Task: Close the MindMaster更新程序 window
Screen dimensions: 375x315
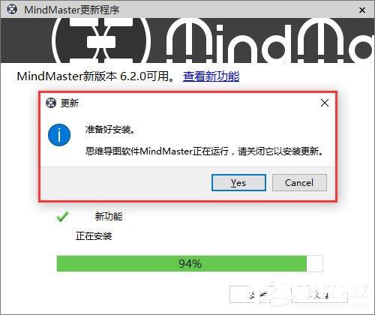Action: tap(362, 10)
